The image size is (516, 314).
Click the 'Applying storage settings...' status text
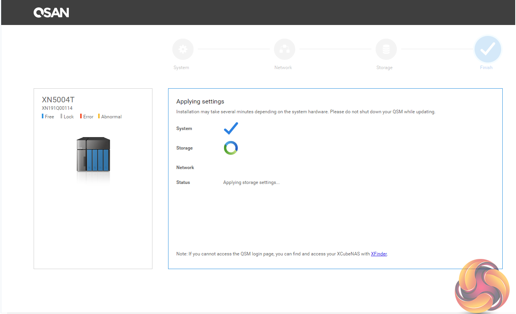(x=251, y=182)
